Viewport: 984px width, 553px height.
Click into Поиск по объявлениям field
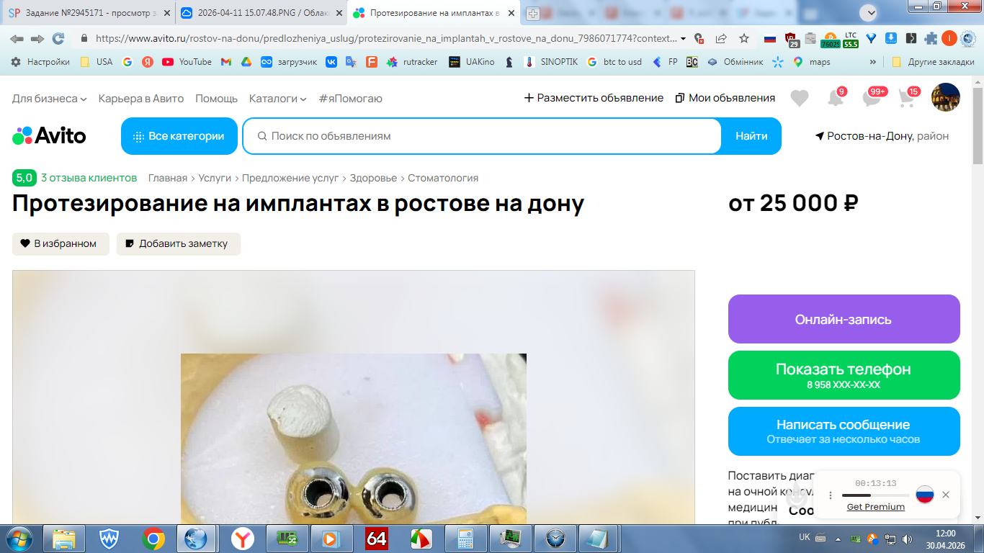click(x=483, y=136)
